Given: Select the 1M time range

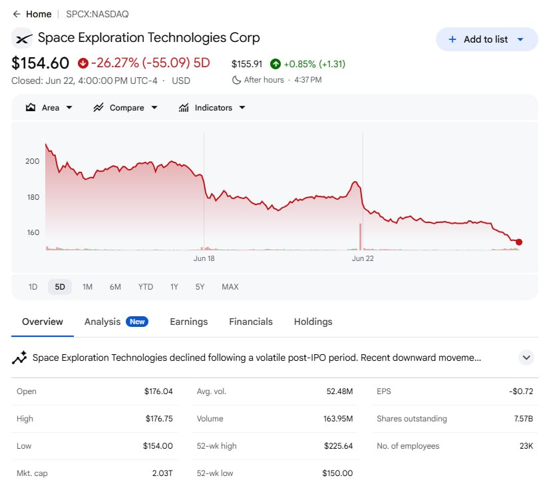Looking at the screenshot, I should 87,287.
